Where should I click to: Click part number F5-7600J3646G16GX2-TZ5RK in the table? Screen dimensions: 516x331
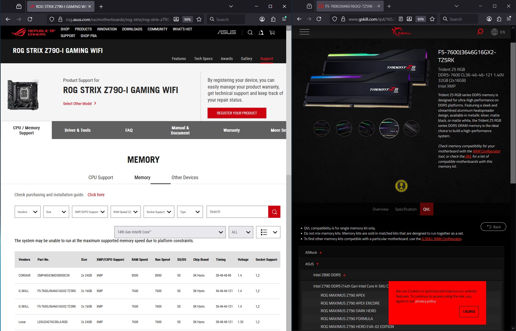pos(56,307)
